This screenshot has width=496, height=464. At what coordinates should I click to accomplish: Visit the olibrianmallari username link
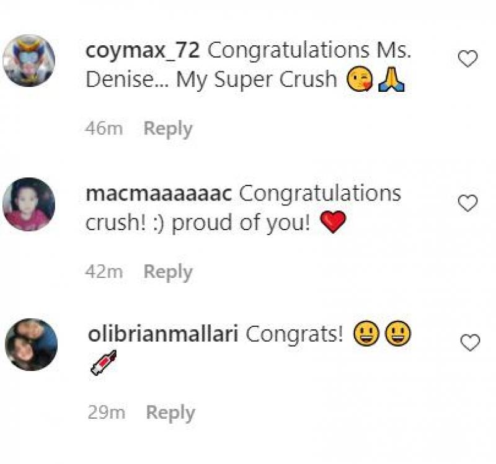click(163, 334)
